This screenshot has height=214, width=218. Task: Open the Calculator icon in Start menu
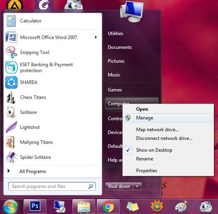11,21
